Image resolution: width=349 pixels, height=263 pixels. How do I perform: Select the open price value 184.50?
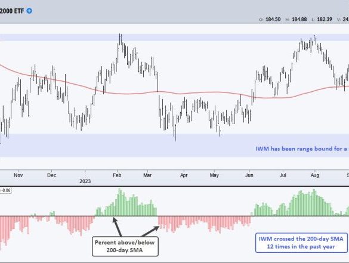pyautogui.click(x=273, y=19)
